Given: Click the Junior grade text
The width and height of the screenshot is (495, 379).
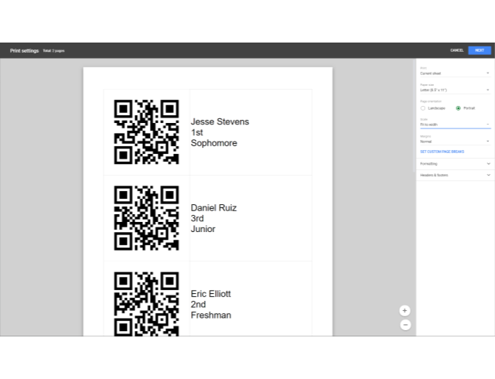Looking at the screenshot, I should tap(203, 229).
